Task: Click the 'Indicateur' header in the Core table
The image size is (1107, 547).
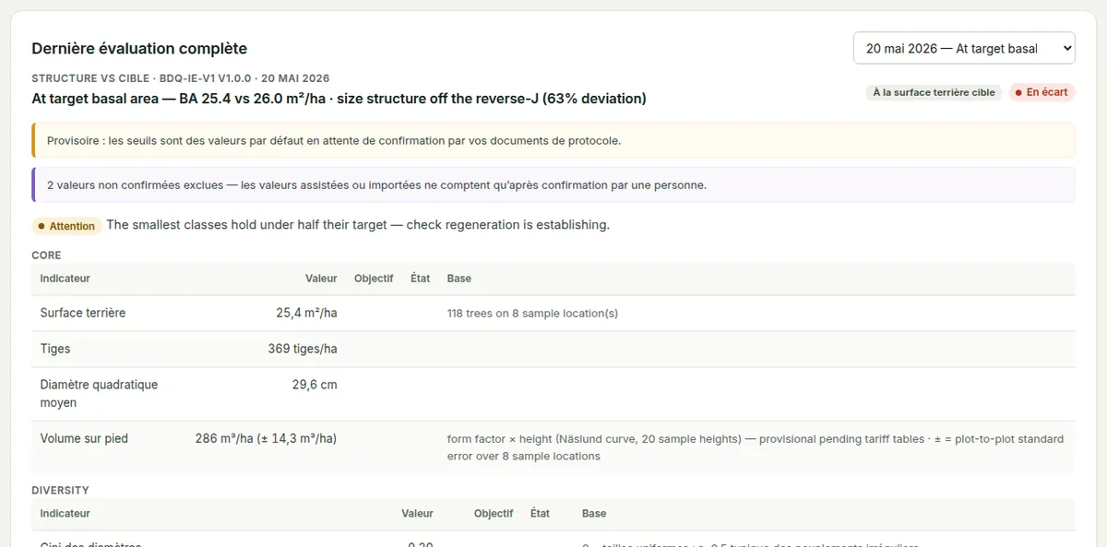Action: point(65,279)
